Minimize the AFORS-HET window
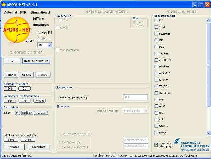The image size is (211, 159). coord(195,5)
